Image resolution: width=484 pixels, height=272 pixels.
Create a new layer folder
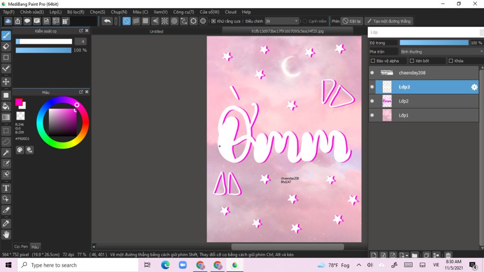pyautogui.click(x=415, y=255)
